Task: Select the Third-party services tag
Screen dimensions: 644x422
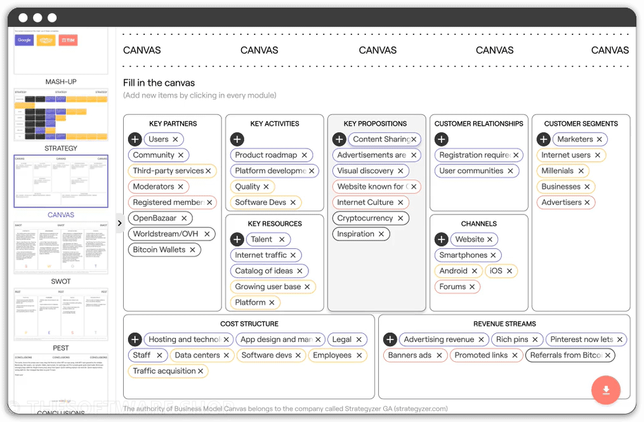Action: pos(172,171)
